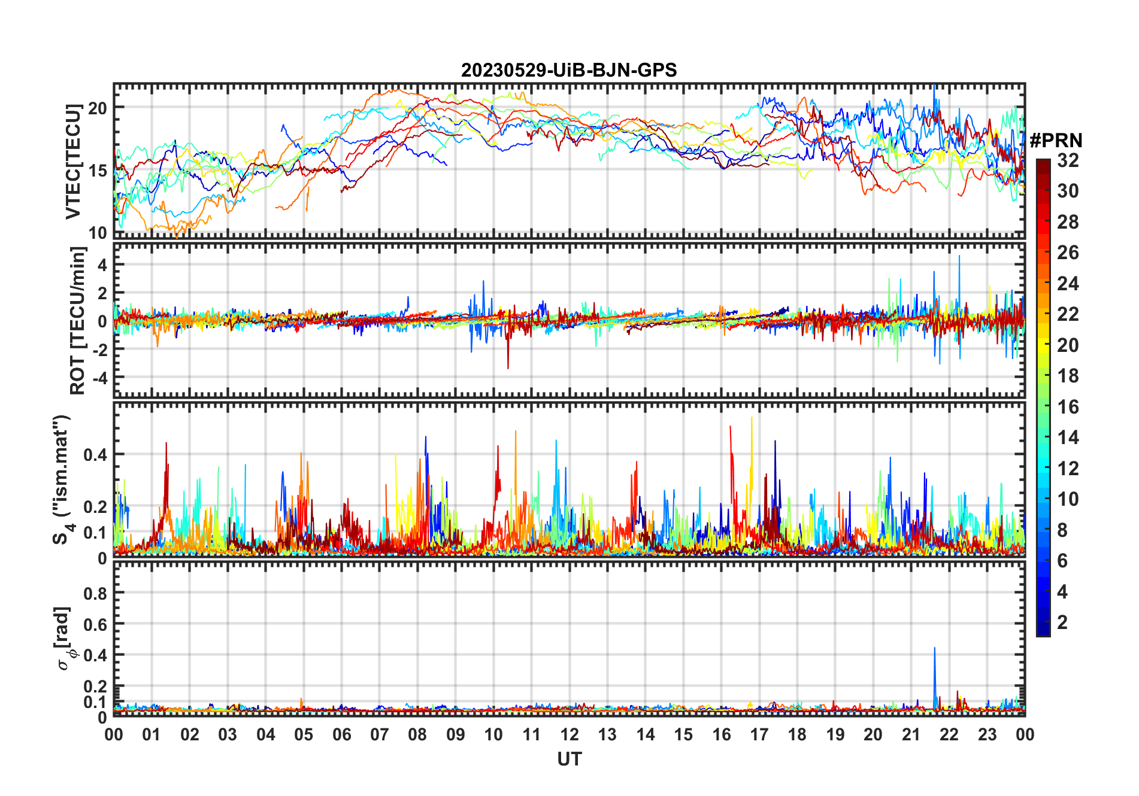Click colorbar tick label "8"
1139x796 pixels.
pos(1062,530)
